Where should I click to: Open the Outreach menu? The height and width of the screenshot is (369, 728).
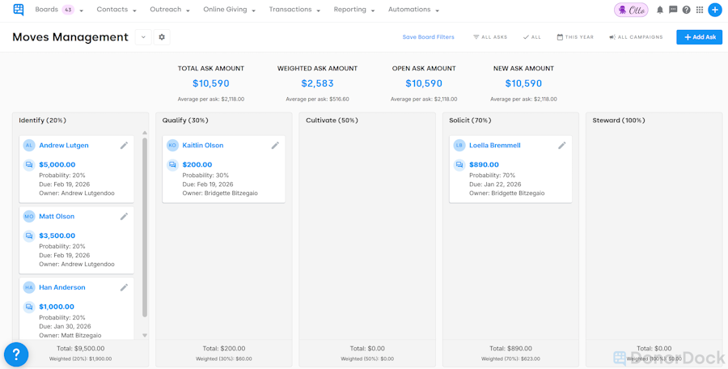[170, 10]
